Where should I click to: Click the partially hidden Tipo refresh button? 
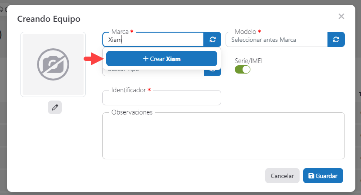(x=213, y=71)
